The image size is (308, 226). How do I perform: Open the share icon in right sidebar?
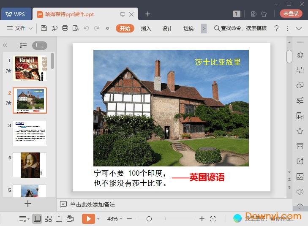[x=300, y=161]
